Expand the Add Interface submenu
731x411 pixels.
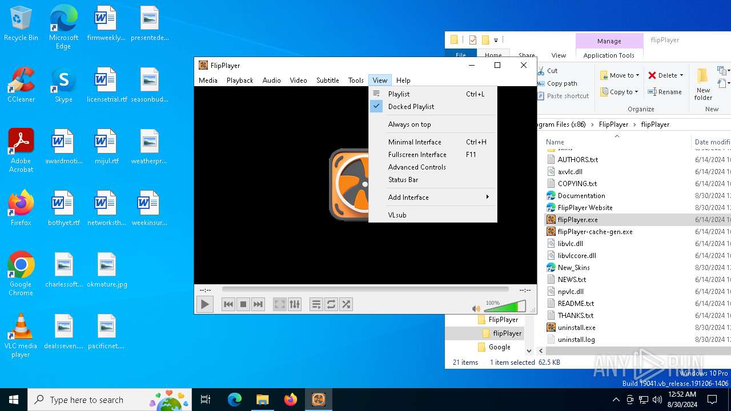click(x=433, y=198)
